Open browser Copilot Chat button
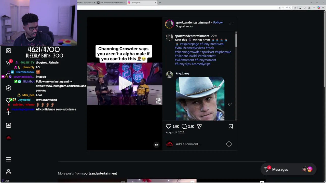The image size is (326, 183). coord(321,8)
